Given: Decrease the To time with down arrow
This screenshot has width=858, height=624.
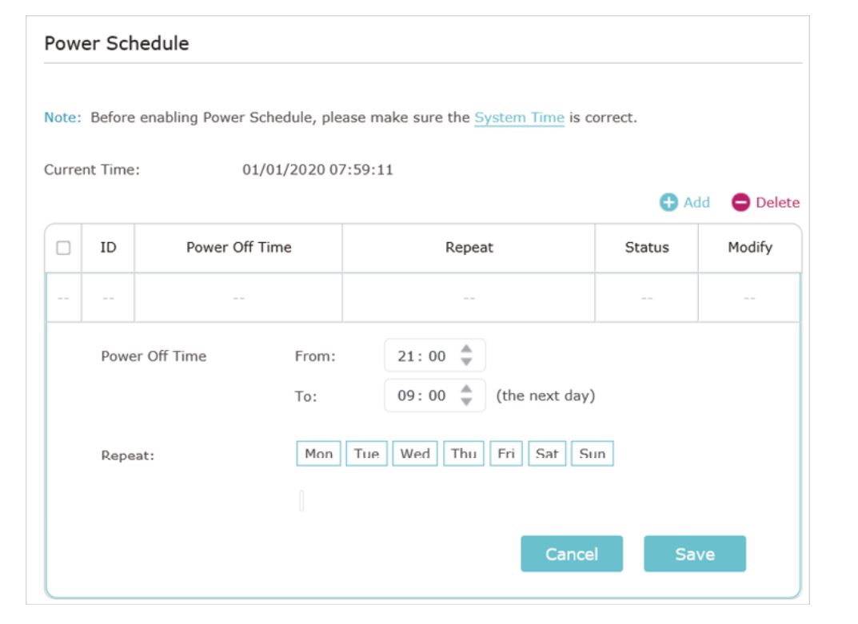Looking at the screenshot, I should 466,401.
